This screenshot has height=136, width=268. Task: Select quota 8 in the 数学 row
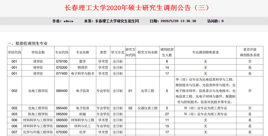coord(167,62)
